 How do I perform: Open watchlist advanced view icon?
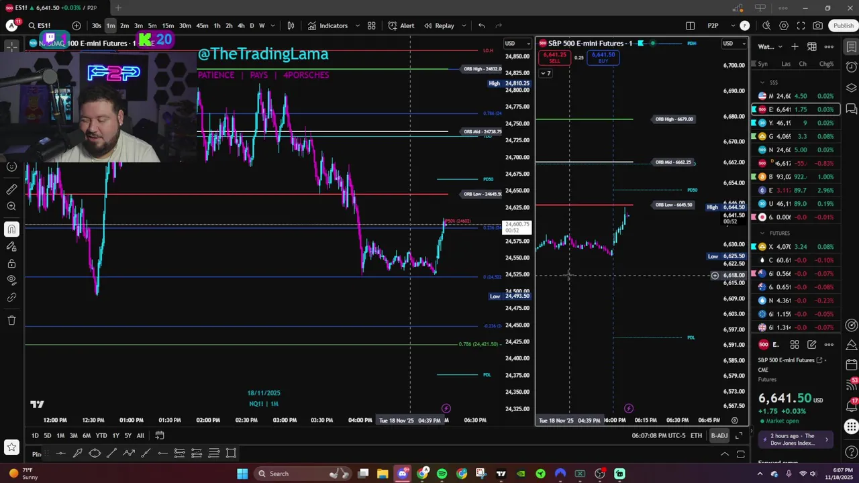[x=812, y=46]
